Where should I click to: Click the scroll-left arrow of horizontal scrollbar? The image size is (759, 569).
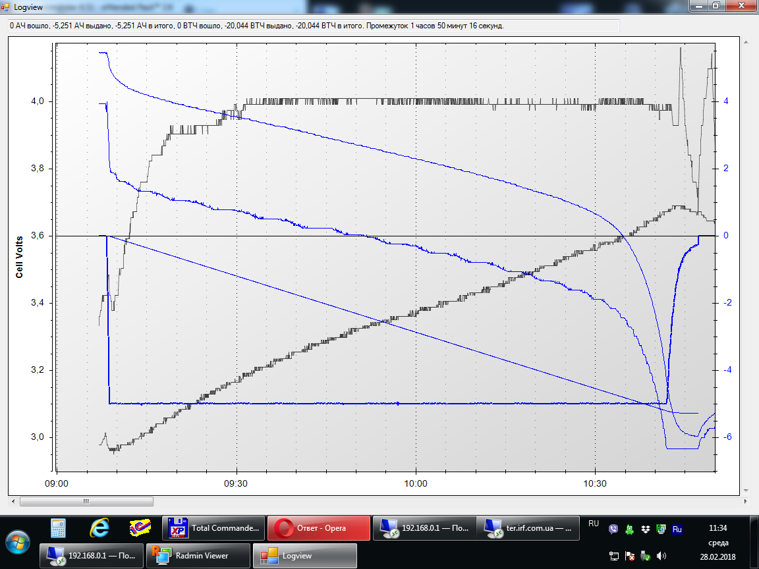(x=14, y=501)
